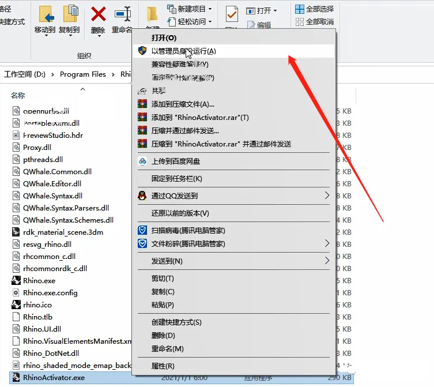The width and height of the screenshot is (434, 387).
Task: Click the Rhino.exe application icon
Action: point(16,280)
